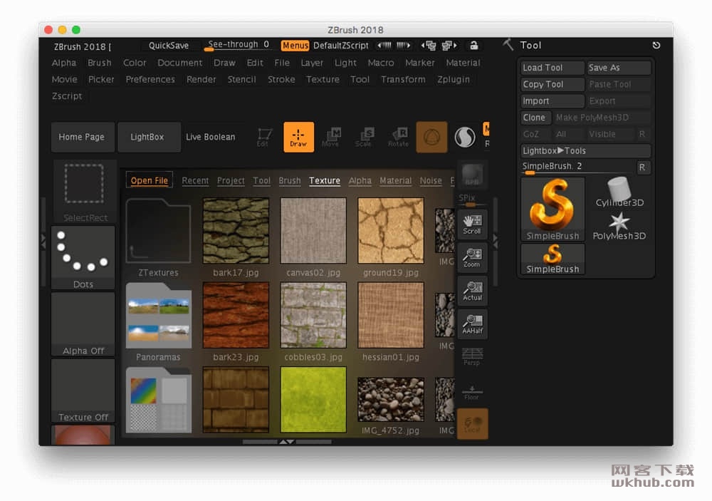Expand the Lightbox Tools section
Screen dimensions: 712x501
pos(586,150)
